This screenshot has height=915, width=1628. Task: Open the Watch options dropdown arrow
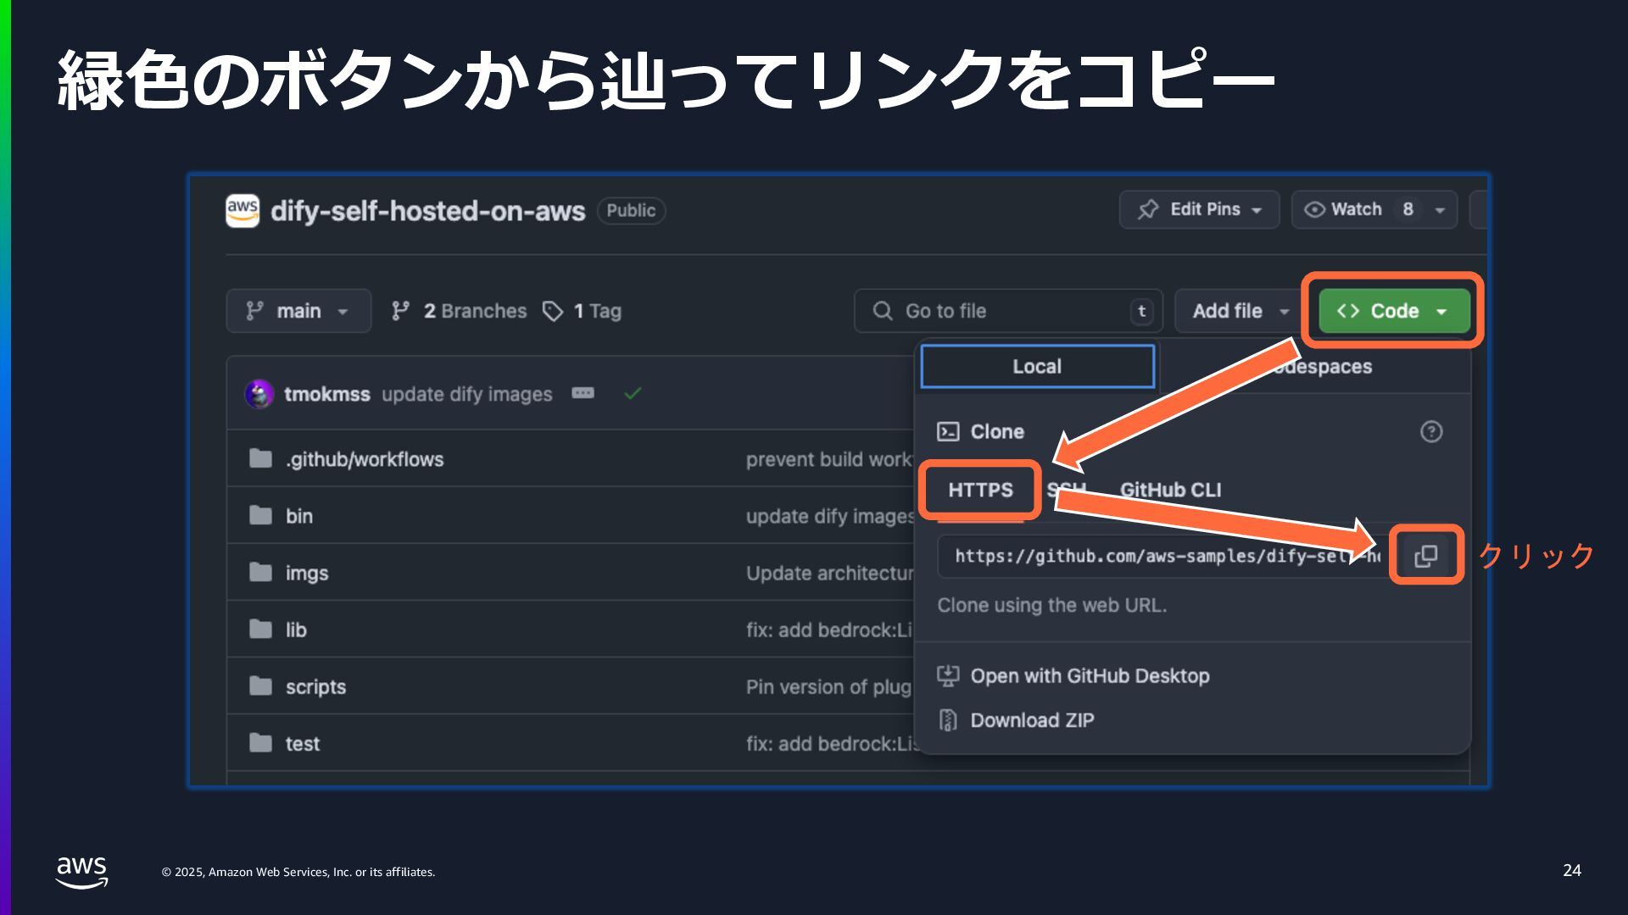coord(1440,210)
